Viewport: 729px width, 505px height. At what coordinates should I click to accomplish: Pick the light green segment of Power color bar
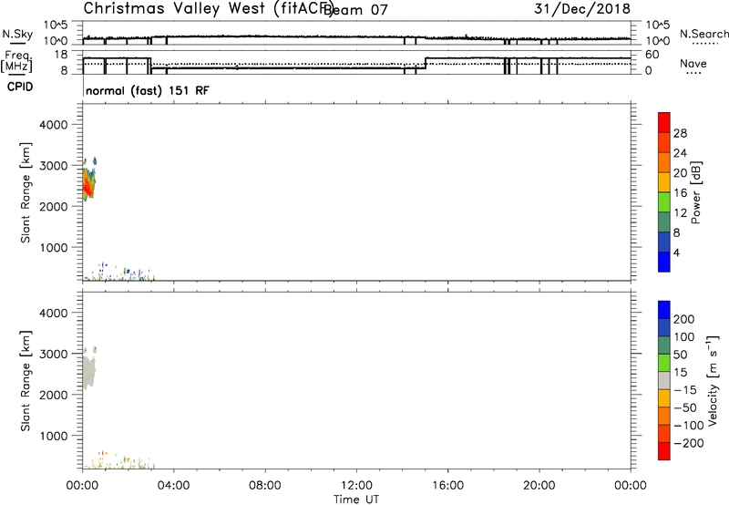[x=664, y=202]
